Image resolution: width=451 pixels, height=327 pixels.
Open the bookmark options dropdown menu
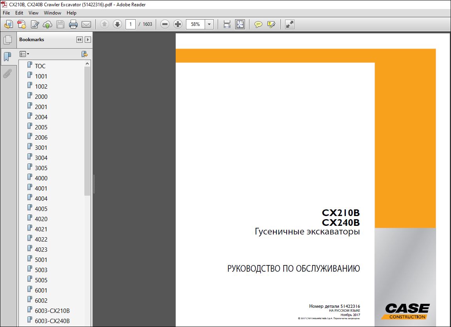click(24, 54)
